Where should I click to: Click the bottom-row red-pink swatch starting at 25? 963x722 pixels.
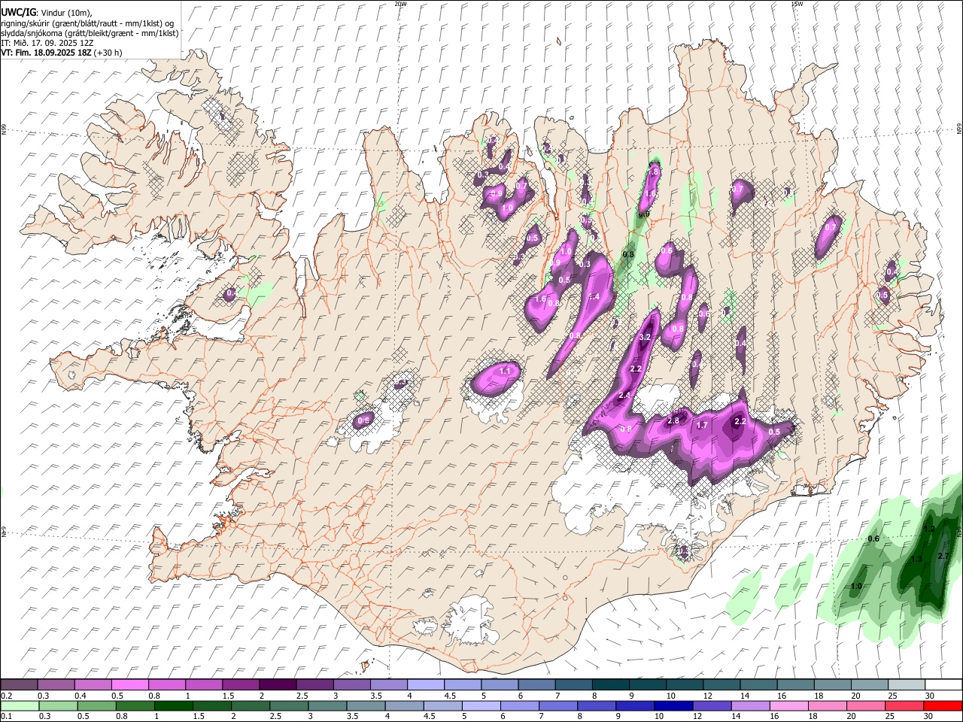904,705
